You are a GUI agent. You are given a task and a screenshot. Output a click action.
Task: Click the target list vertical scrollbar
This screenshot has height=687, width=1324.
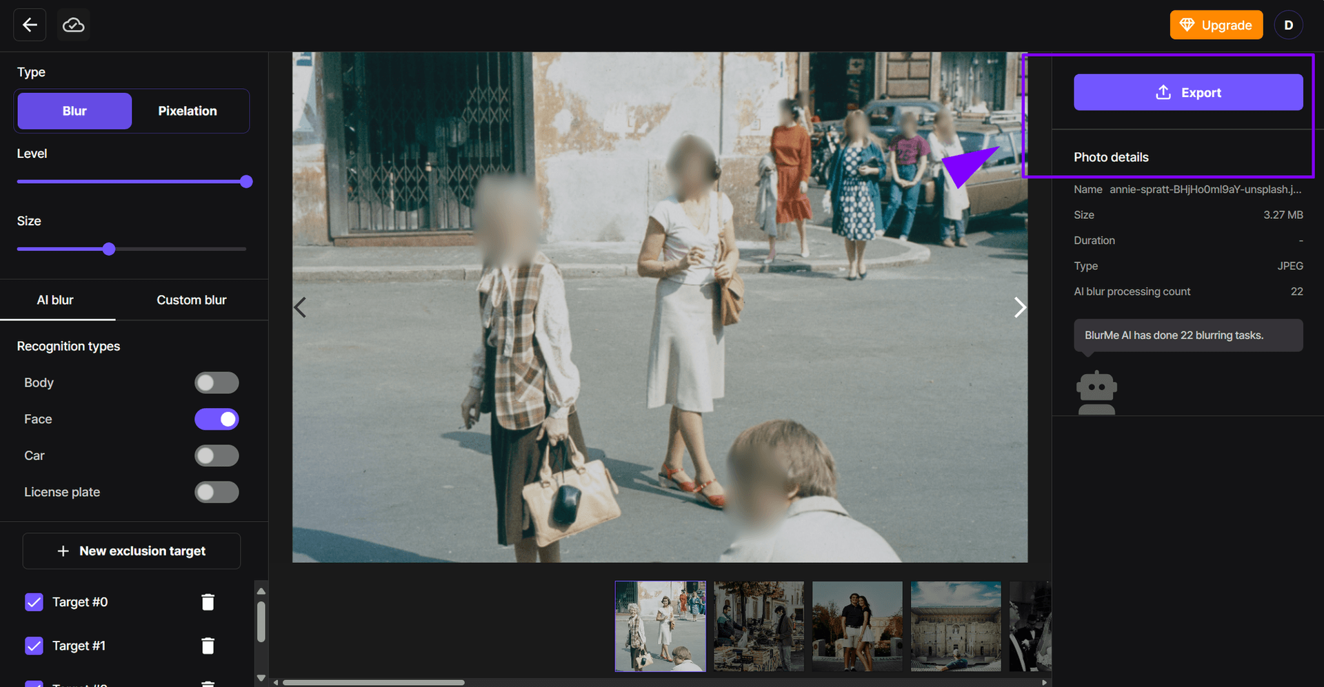261,622
